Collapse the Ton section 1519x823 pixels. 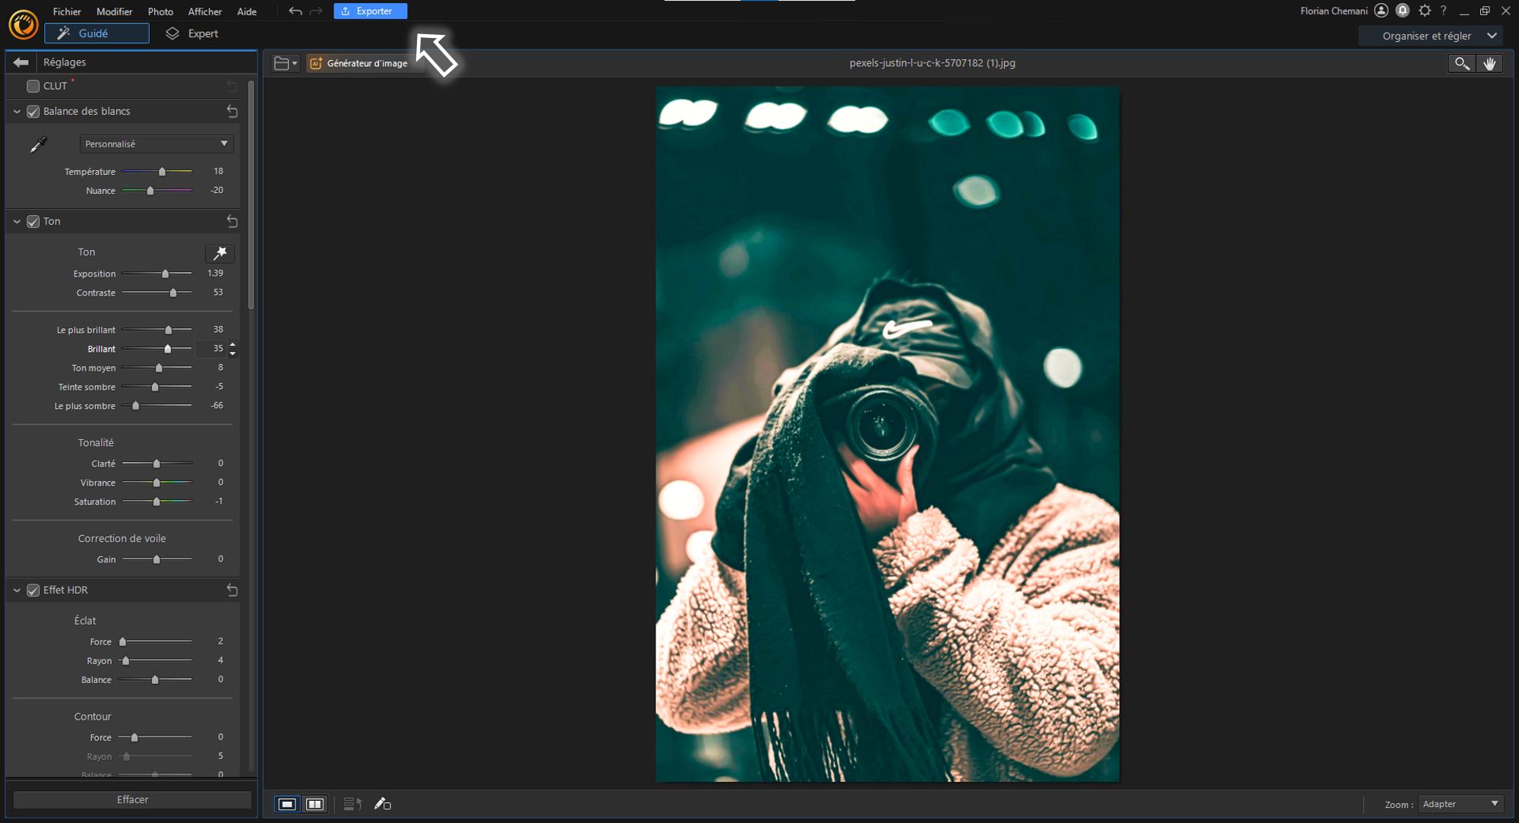(17, 222)
